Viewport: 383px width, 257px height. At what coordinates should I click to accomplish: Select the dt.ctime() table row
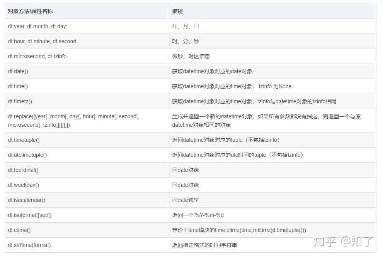coord(19,230)
